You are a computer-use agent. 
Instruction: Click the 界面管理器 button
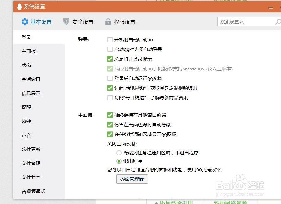[132, 179]
